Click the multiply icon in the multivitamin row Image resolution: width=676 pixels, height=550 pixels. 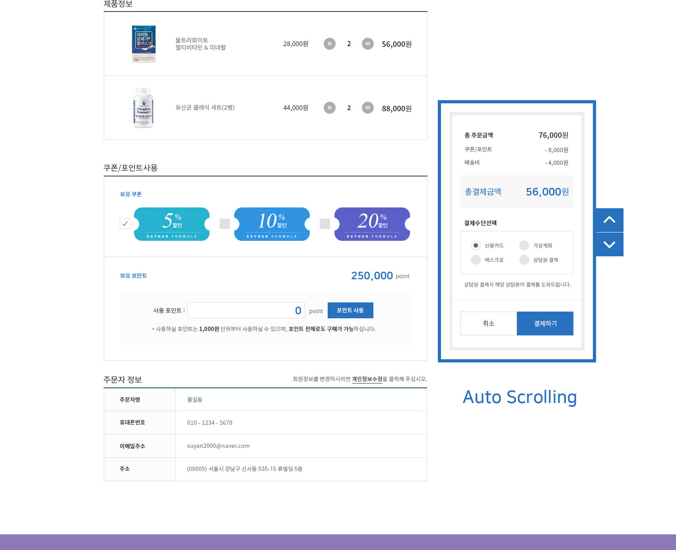[329, 44]
